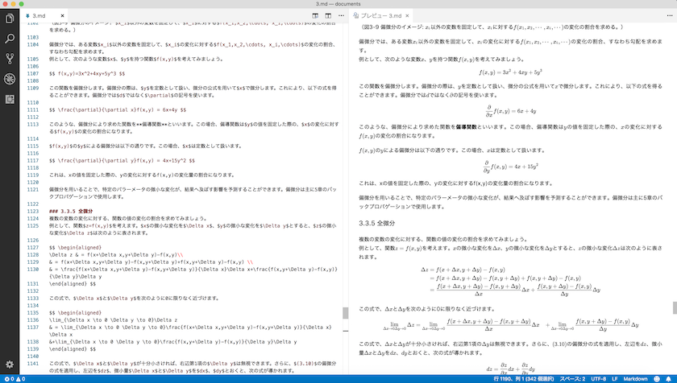Open the Search view in activity bar
Image resolution: width=677 pixels, height=383 pixels.
click(10, 39)
